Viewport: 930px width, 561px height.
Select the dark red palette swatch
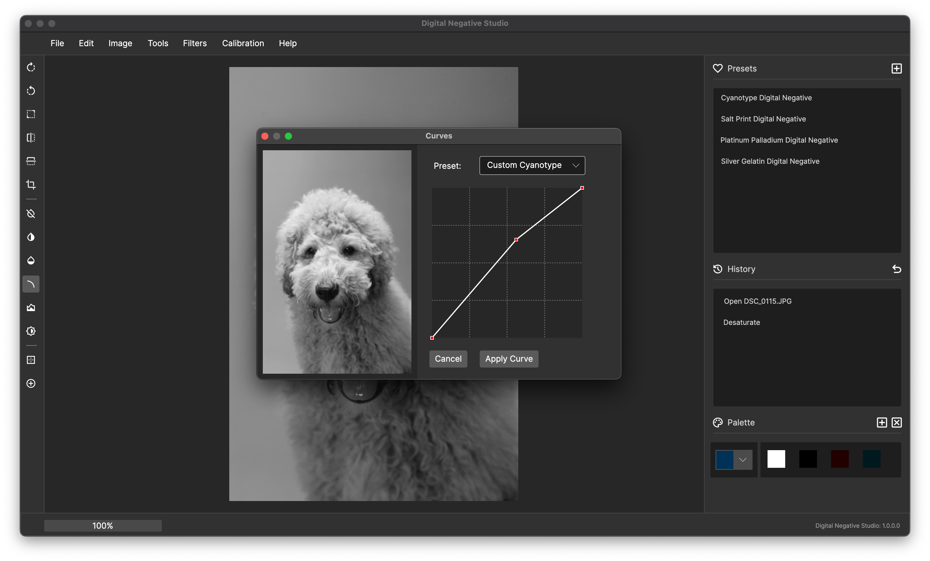pyautogui.click(x=839, y=459)
